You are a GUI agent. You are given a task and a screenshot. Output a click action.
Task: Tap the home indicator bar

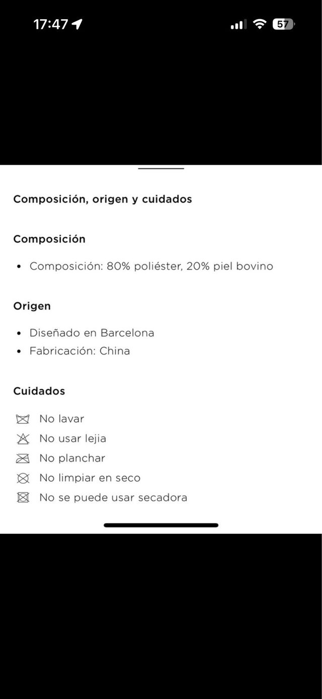coord(161,525)
